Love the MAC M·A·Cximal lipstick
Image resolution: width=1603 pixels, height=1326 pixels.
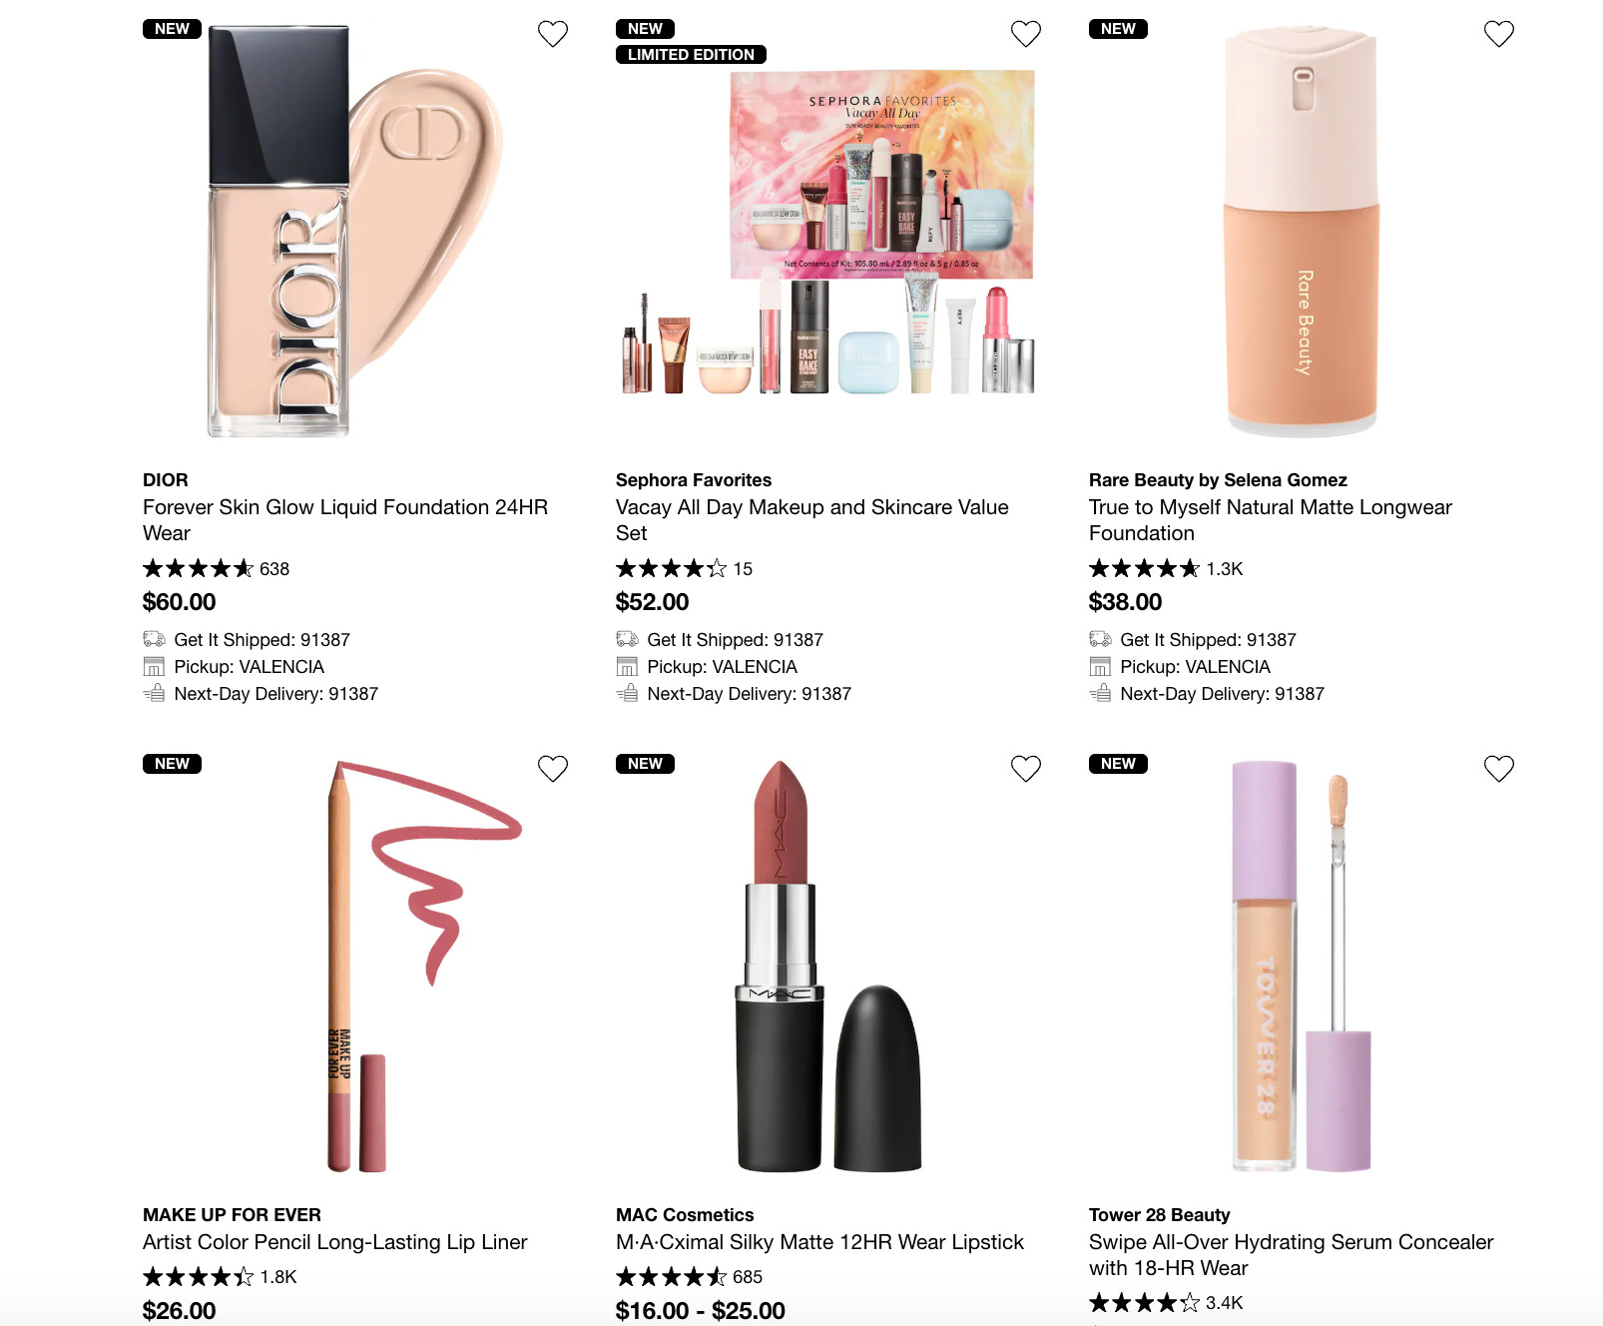1026,768
